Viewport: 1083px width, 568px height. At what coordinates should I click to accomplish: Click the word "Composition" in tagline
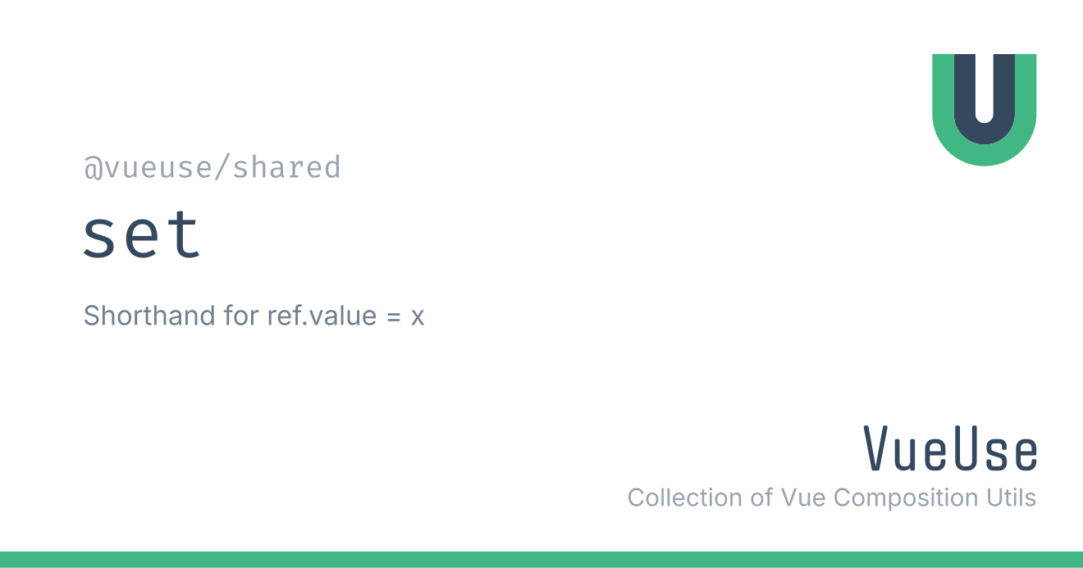tap(904, 499)
